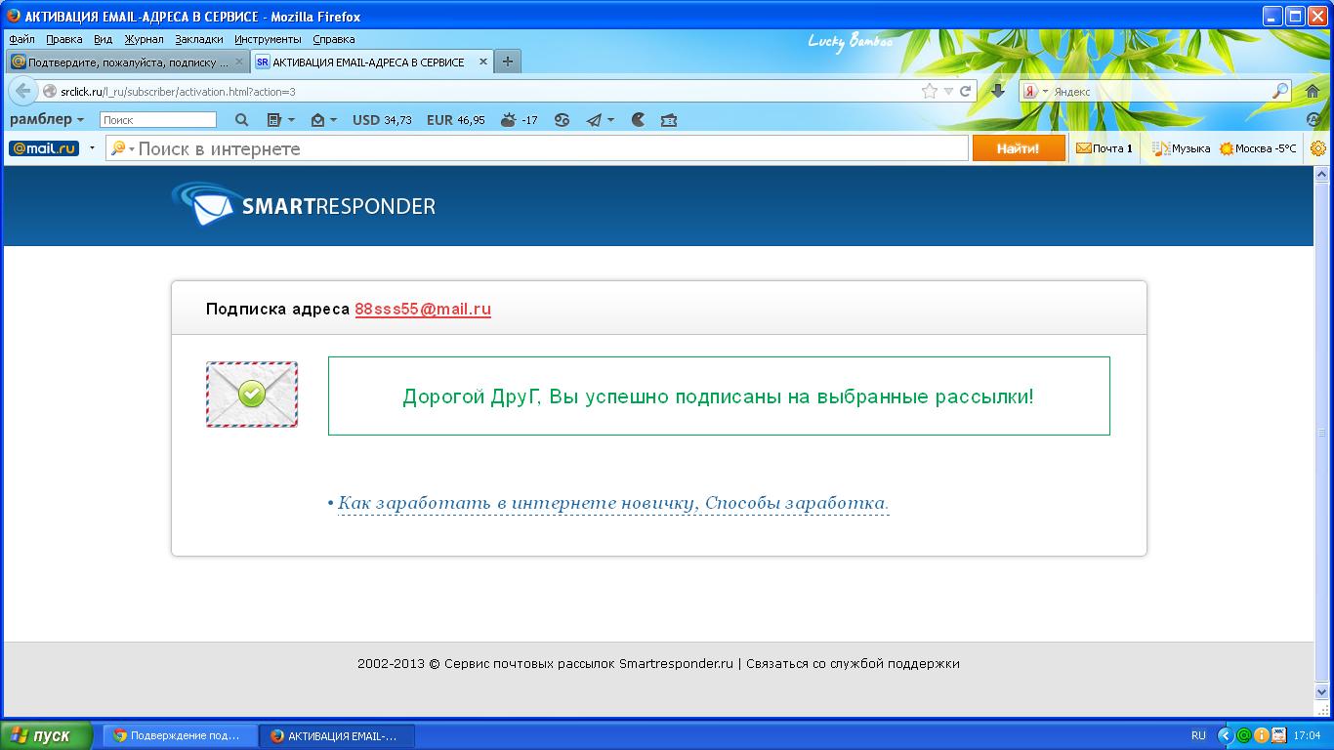Open Почта 1 on Mail.ru toolbar
The width and height of the screenshot is (1334, 750).
click(1105, 148)
